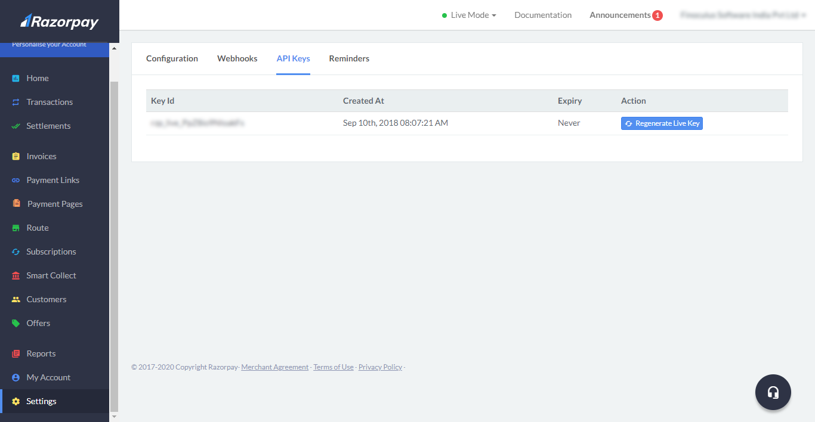Click the My Account person icon

[x=16, y=377]
